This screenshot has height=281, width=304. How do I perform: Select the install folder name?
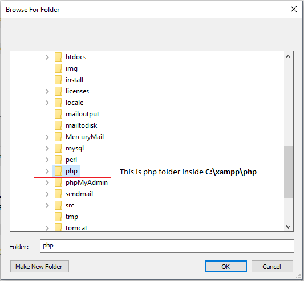[x=75, y=80]
